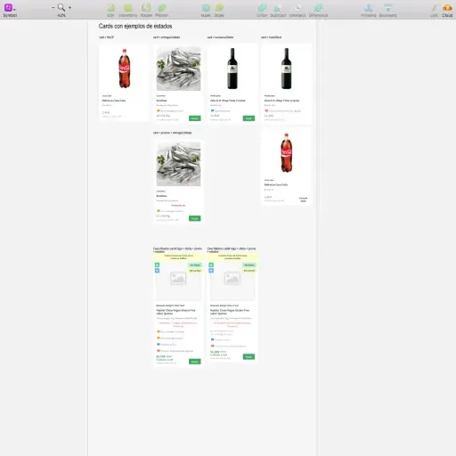Viewport: 456px width, 456px height.
Task: Select the Transform tool
Action: (x=128, y=8)
